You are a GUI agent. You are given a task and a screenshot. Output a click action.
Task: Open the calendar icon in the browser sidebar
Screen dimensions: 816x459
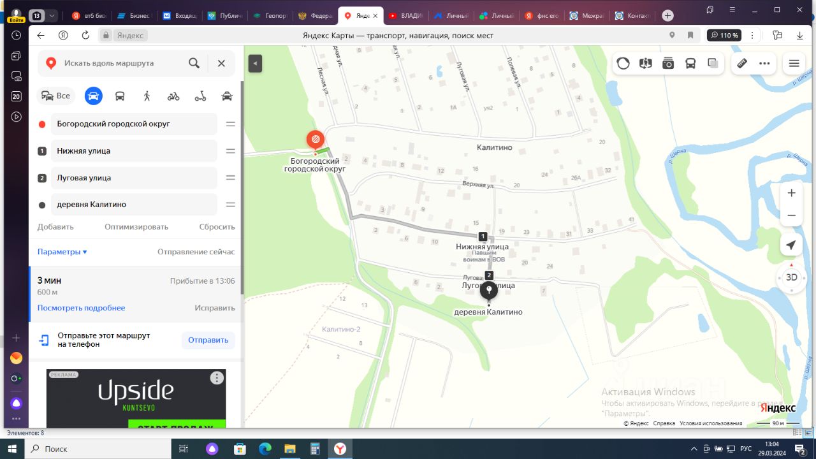17,97
